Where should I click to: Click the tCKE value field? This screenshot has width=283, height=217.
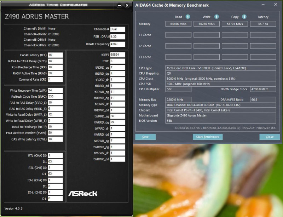click(x=118, y=61)
